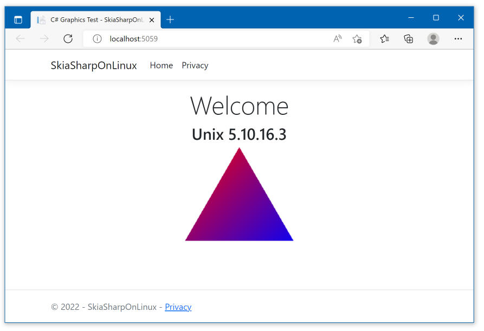This screenshot has height=331, width=484.
Task: Select the C# Graphics Test tab
Action: (96, 20)
